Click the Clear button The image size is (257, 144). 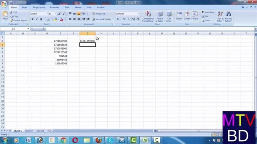(x=207, y=20)
